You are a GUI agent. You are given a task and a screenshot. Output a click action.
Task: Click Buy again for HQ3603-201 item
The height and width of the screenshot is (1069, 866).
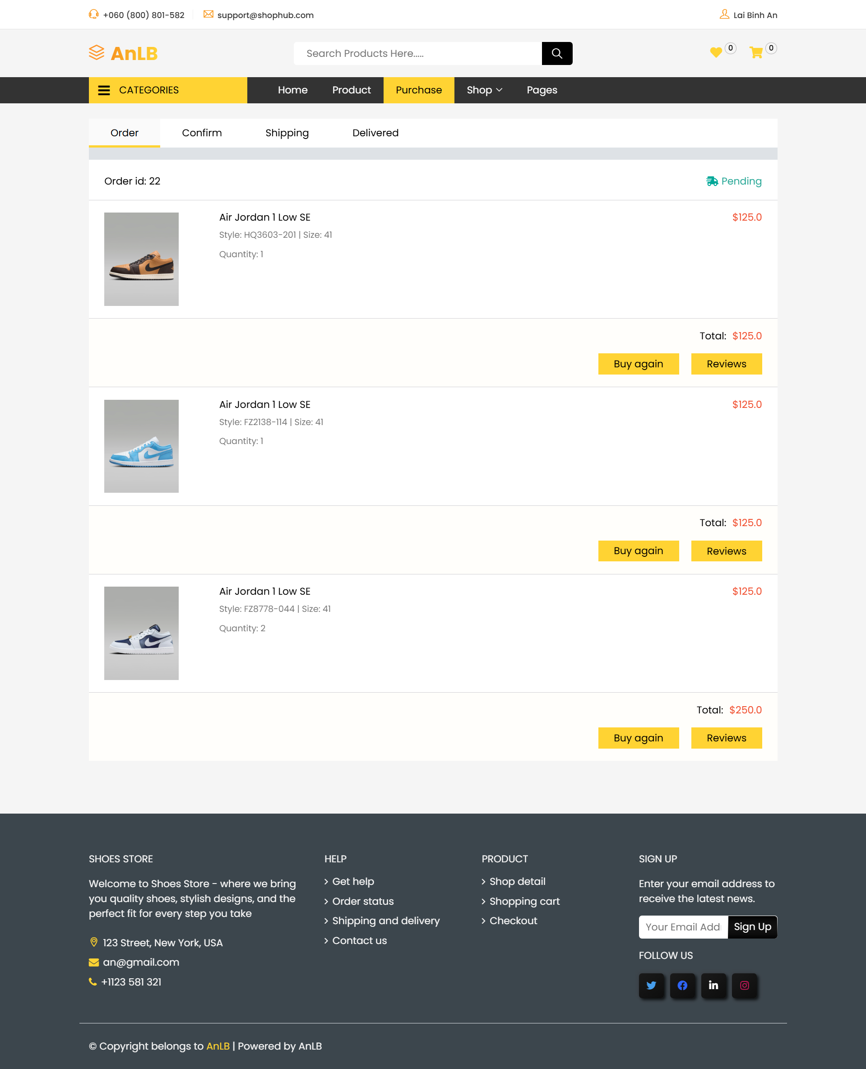[x=638, y=364]
